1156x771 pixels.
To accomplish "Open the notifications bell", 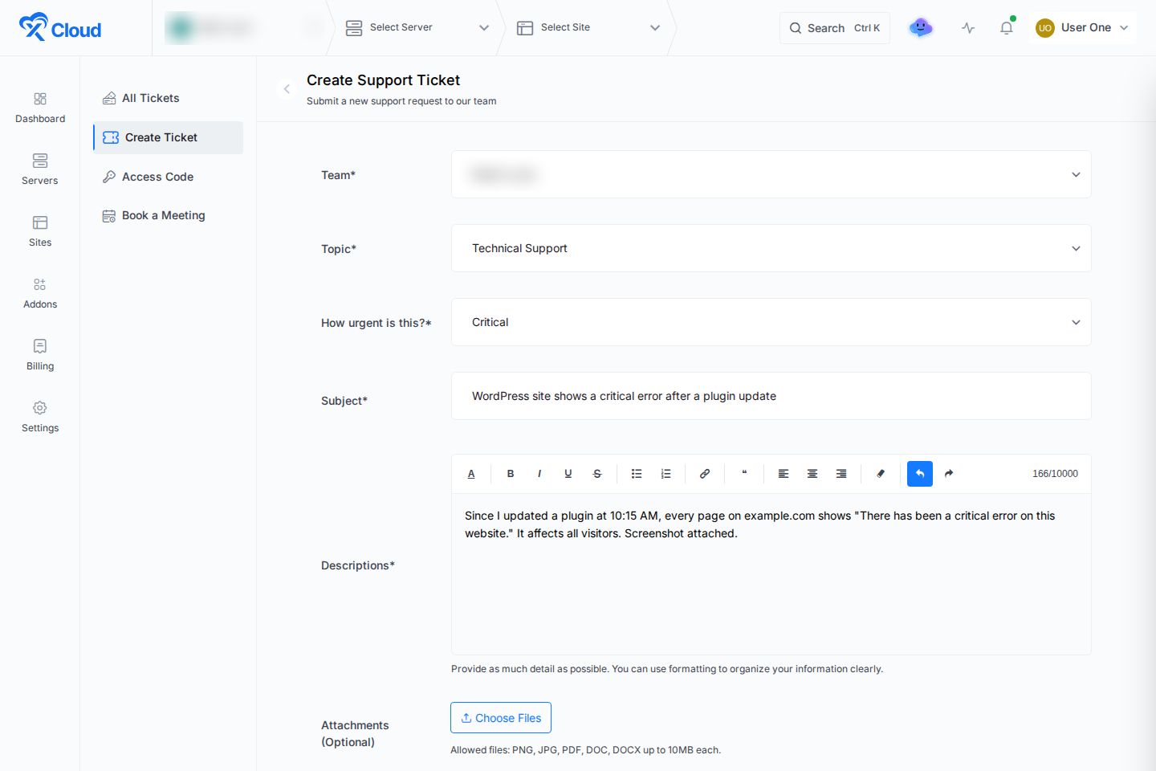I will [x=1007, y=28].
